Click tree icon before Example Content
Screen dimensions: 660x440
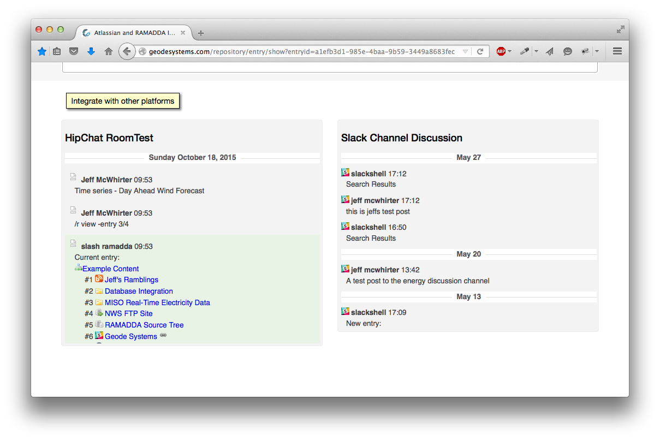pyautogui.click(x=78, y=267)
